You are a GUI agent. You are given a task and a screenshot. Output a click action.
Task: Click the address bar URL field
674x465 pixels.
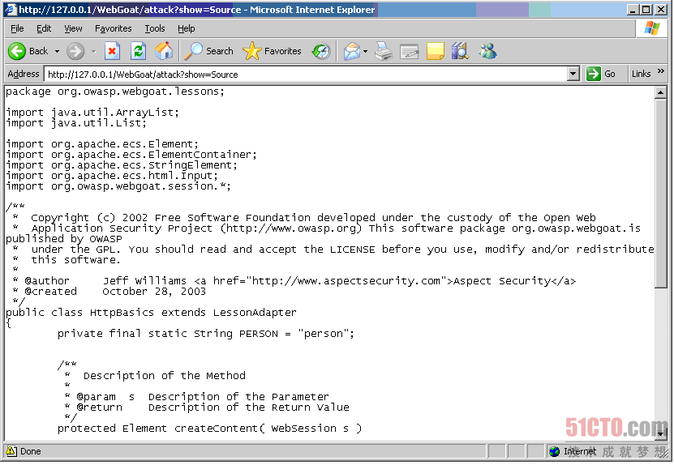[306, 75]
